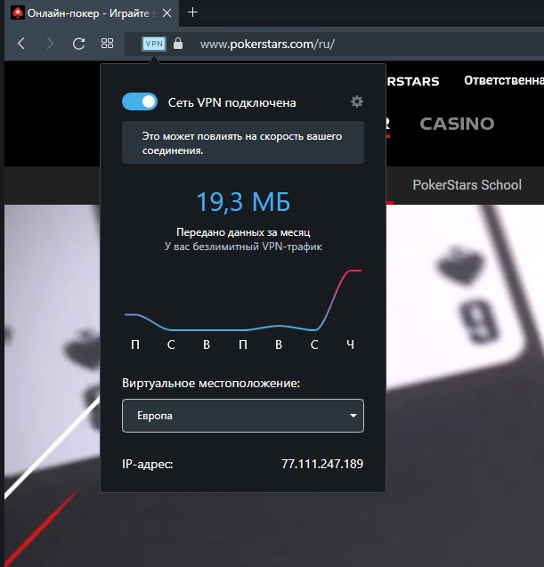Turn off the VPN connection toggle

[x=140, y=101]
